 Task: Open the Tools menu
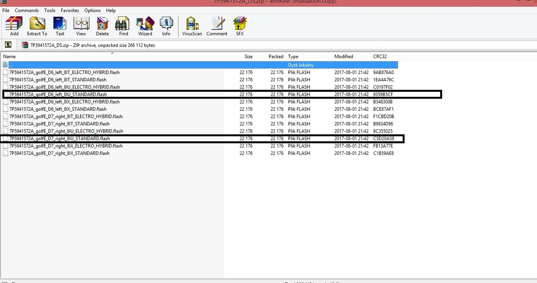tap(50, 10)
